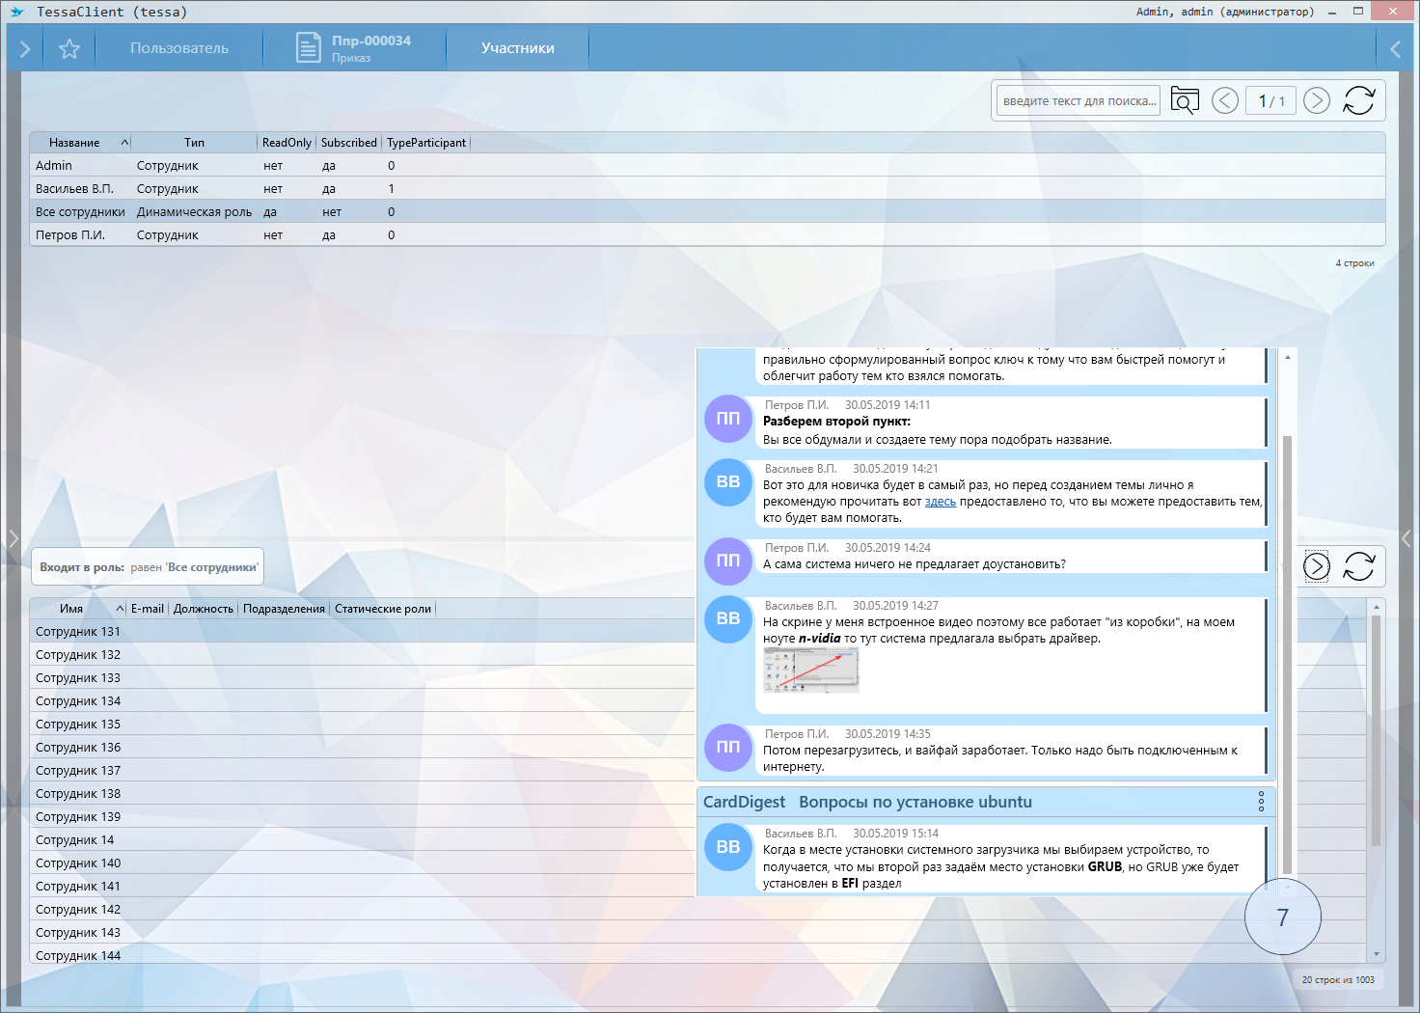Refresh the participants table
This screenshot has height=1013, width=1420.
[1358, 100]
